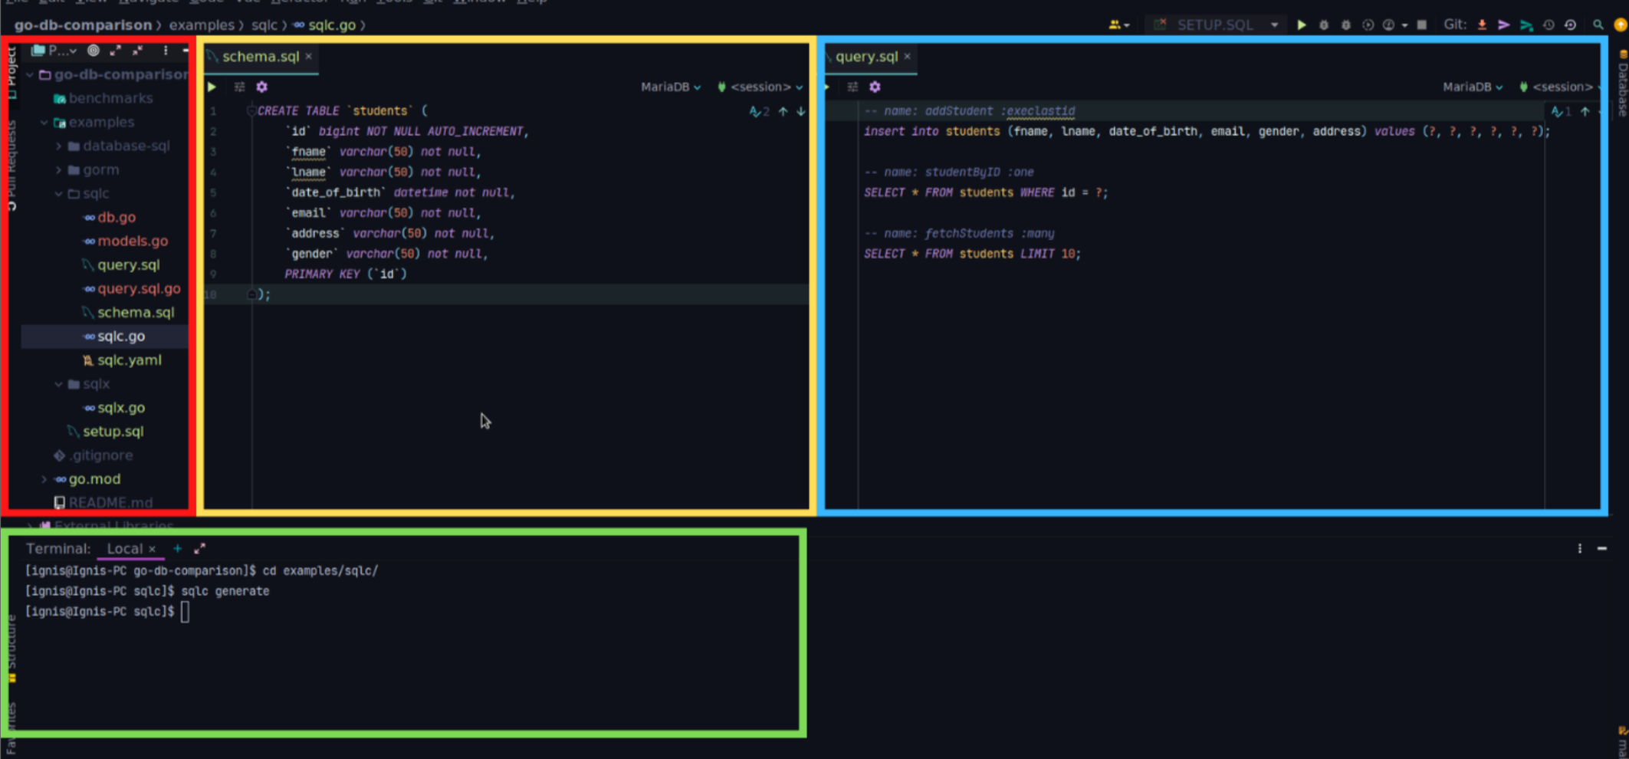Collapse the sqlc folder
This screenshot has width=1629, height=759.
coord(59,193)
